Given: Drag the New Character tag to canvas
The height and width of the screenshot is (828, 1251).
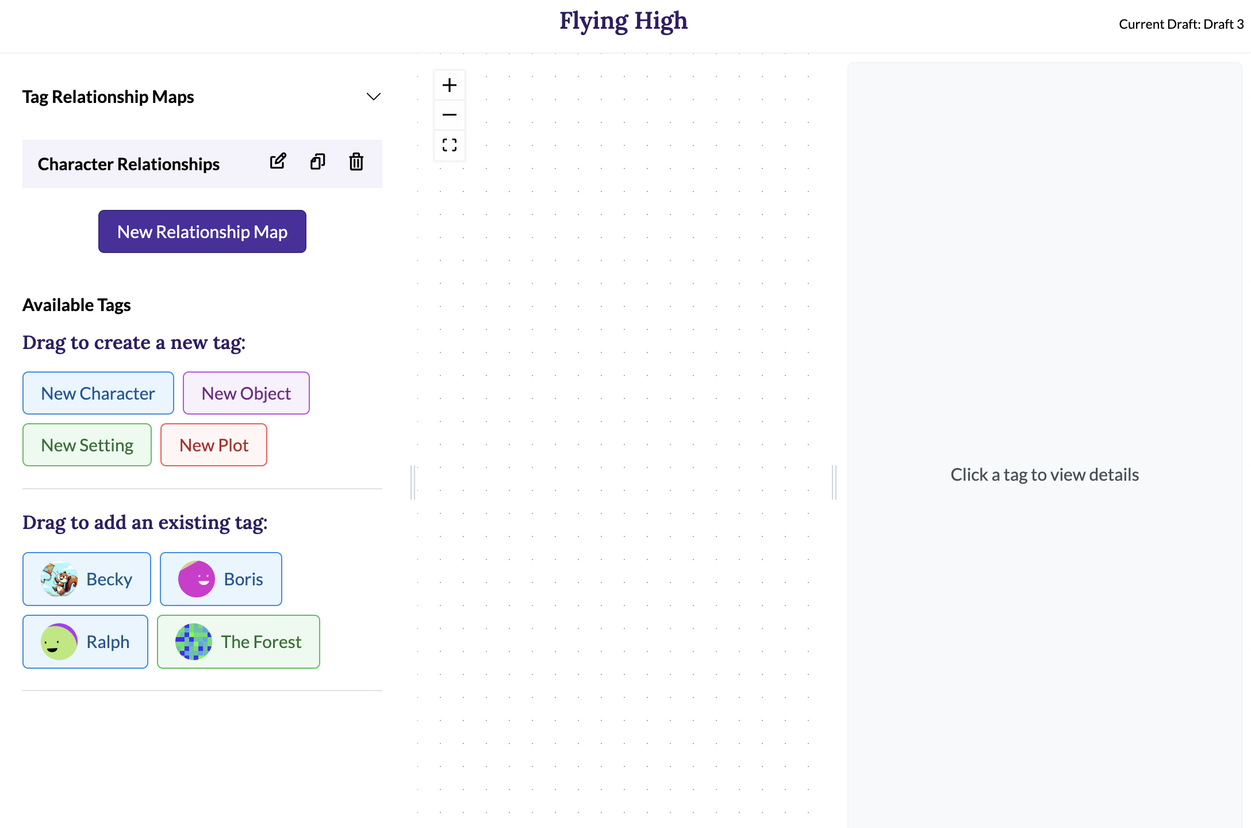Looking at the screenshot, I should [98, 392].
